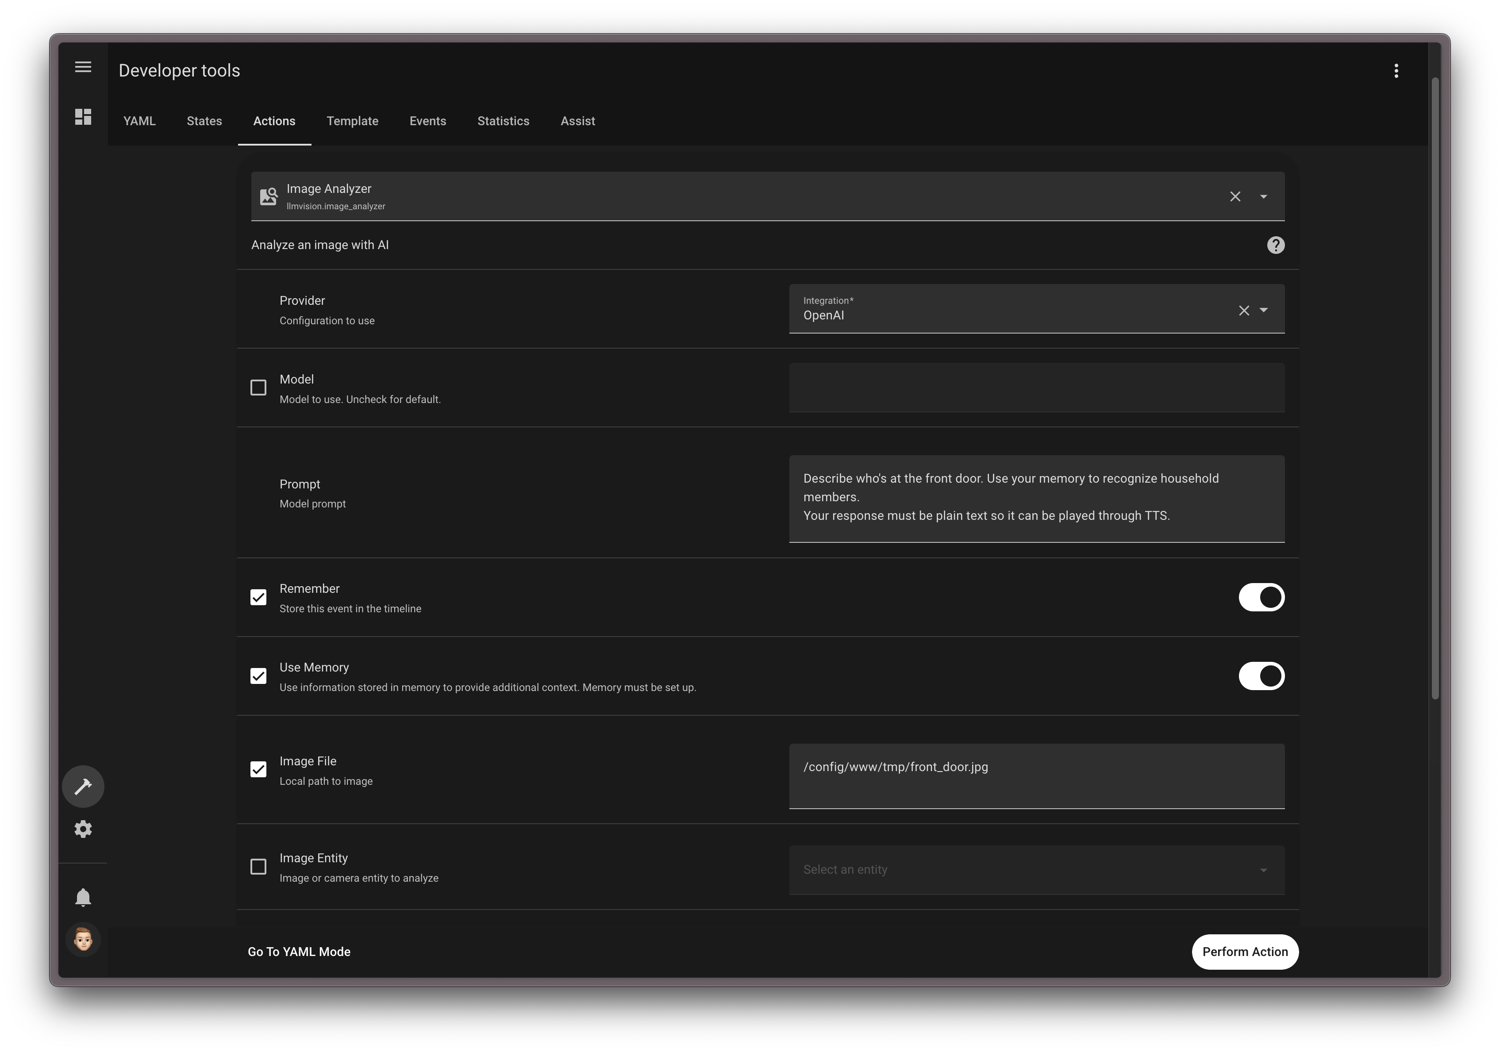Click the 'Configuration to use' description

327,321
